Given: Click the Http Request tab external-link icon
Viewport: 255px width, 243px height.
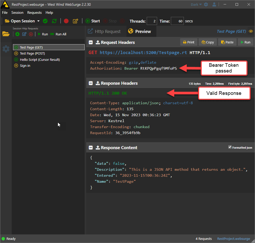Looking at the screenshot, I should coord(90,31).
